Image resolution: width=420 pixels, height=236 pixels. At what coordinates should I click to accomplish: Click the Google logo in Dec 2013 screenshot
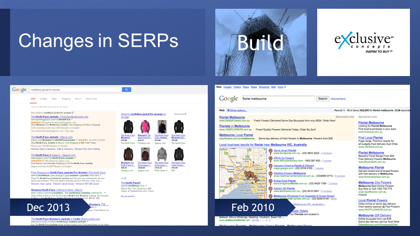[19, 90]
